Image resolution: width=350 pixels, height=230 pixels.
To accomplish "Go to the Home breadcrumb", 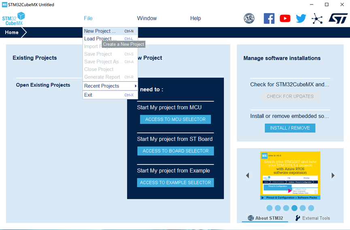I will coord(12,32).
